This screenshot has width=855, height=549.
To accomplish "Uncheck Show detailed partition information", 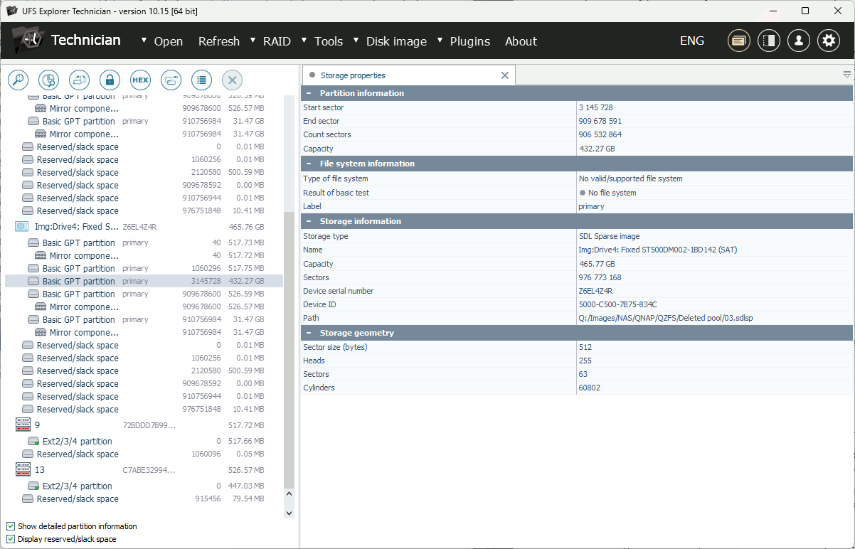I will click(x=10, y=526).
